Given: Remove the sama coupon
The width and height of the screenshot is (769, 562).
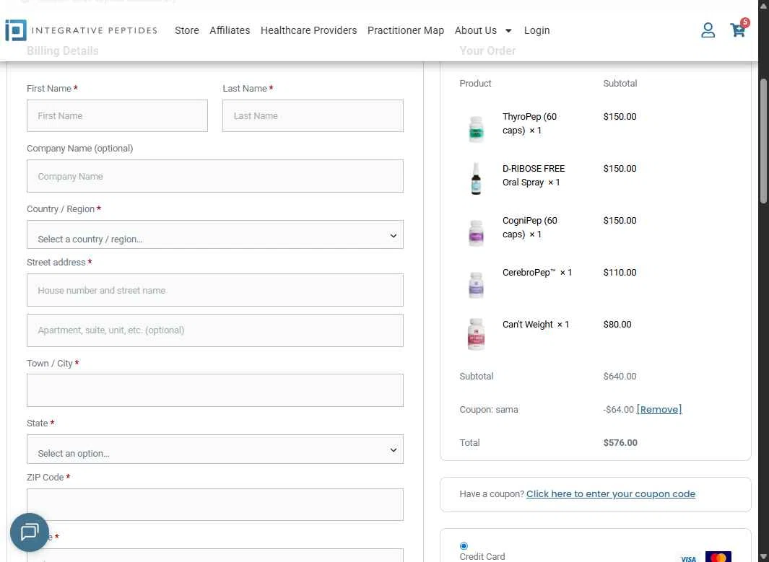Looking at the screenshot, I should [x=659, y=409].
